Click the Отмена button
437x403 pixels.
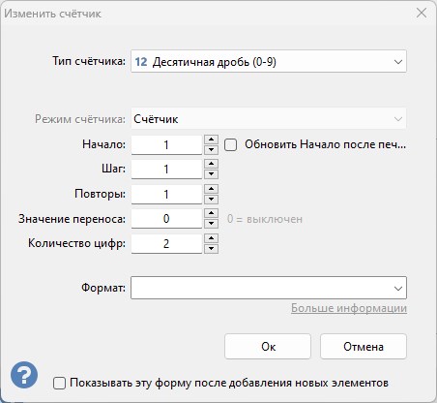(x=364, y=347)
